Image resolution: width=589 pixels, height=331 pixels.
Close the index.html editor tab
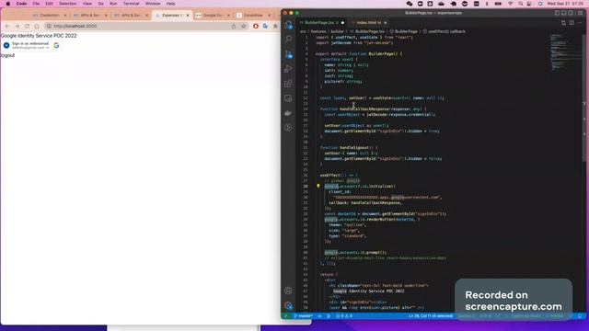(x=385, y=23)
